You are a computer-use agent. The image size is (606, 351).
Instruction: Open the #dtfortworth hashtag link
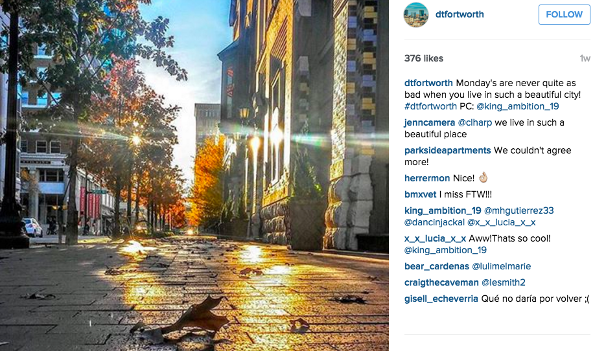click(x=430, y=106)
